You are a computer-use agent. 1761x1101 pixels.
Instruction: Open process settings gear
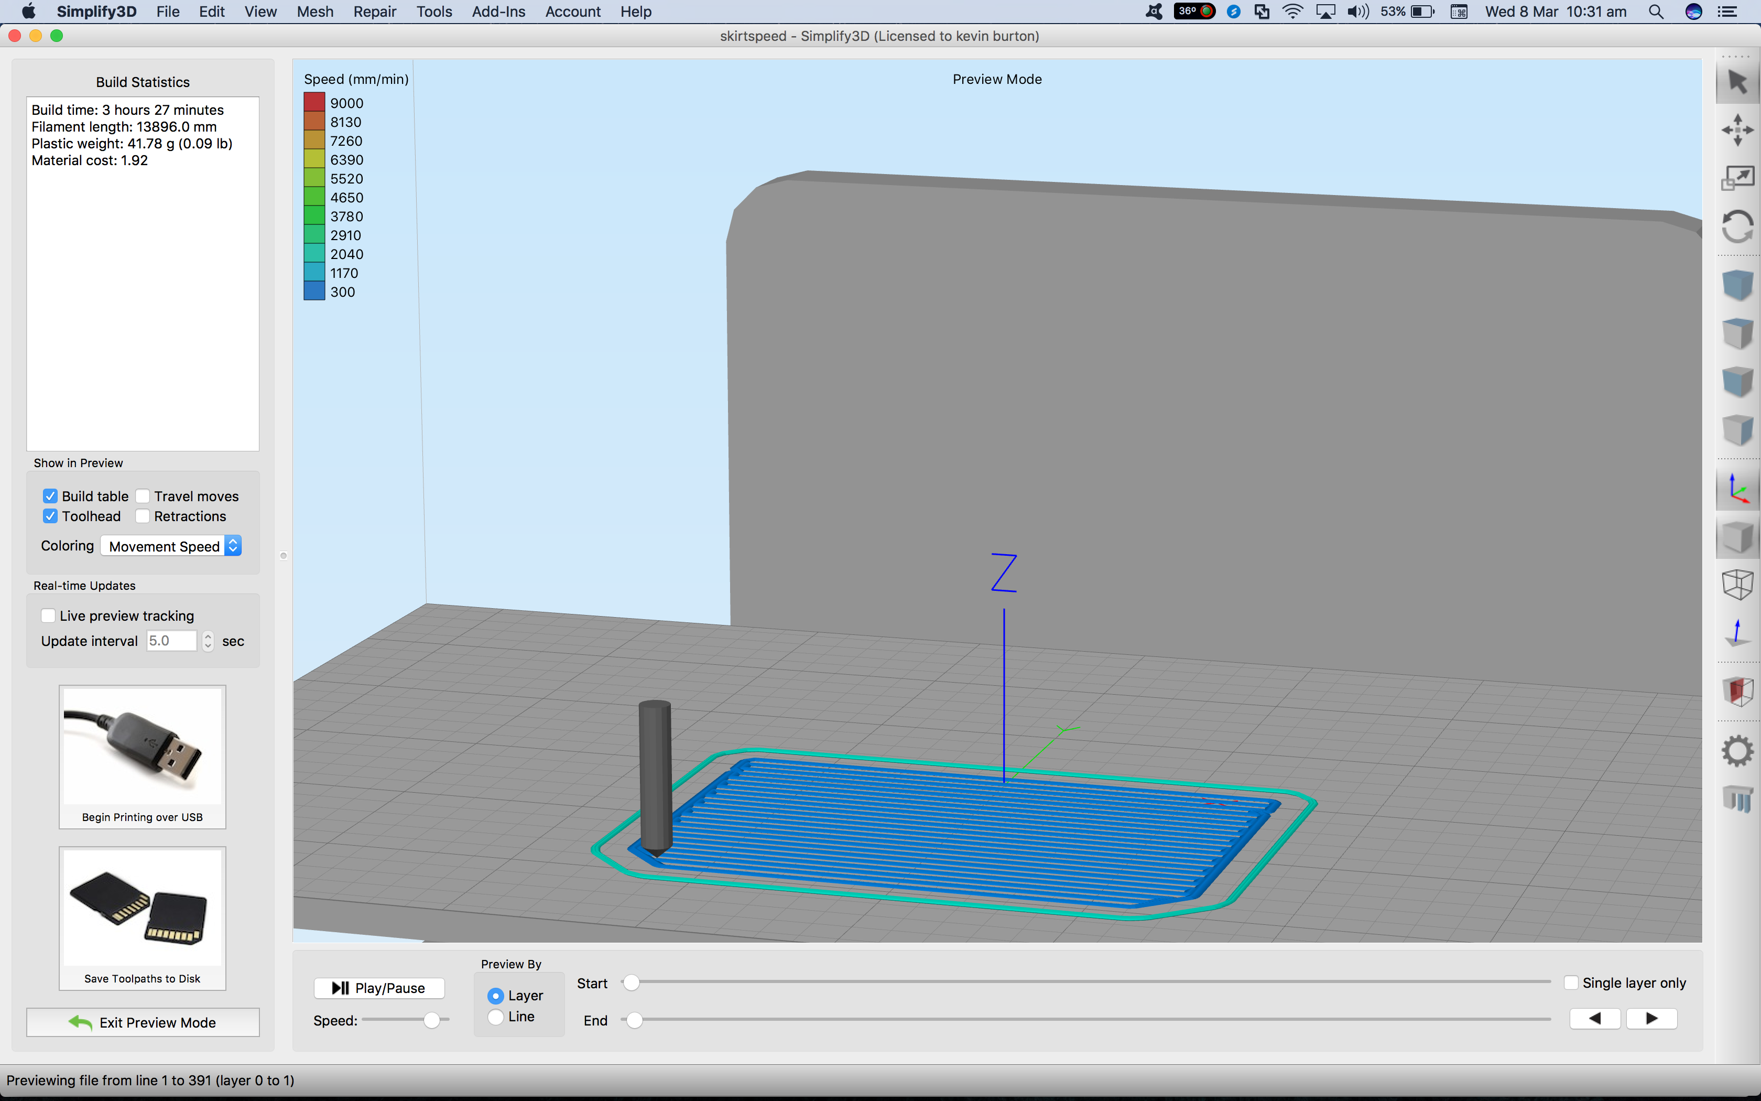1738,751
